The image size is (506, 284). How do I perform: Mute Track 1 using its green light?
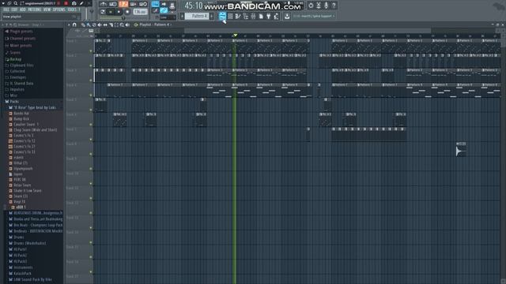pos(91,50)
